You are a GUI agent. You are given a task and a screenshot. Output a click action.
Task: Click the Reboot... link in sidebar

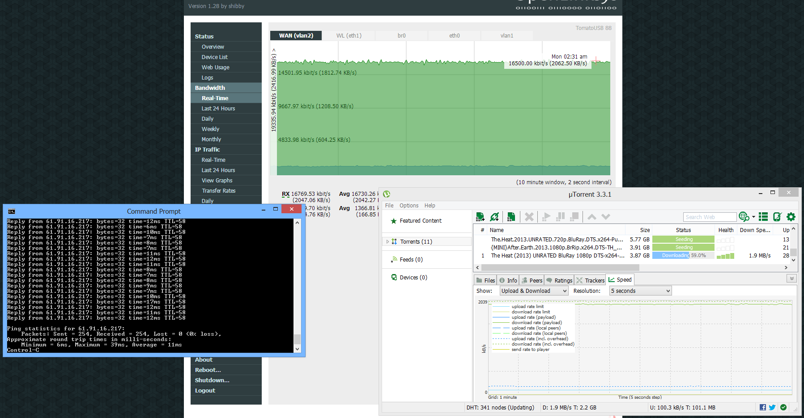(208, 370)
